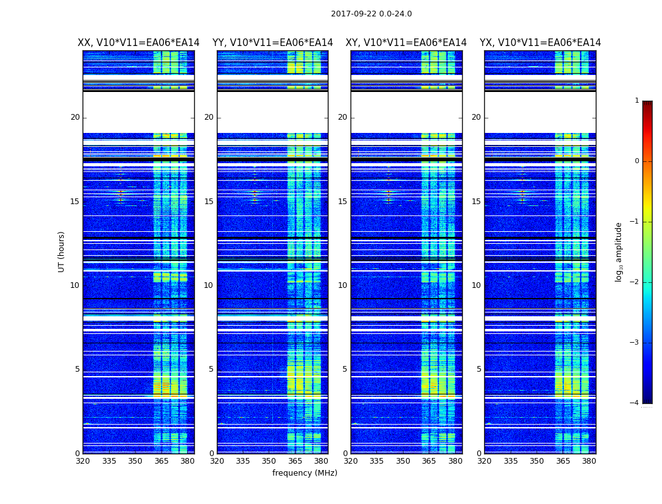This screenshot has height=504, width=662.
Task: Select the XX polarization panel title
Action: pos(138,43)
